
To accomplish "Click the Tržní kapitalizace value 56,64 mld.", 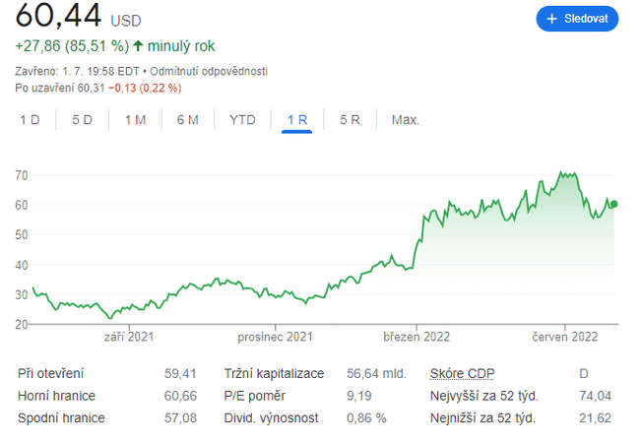I will coord(376,373).
